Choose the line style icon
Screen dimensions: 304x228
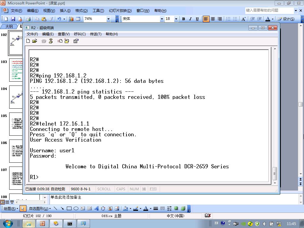point(156,208)
